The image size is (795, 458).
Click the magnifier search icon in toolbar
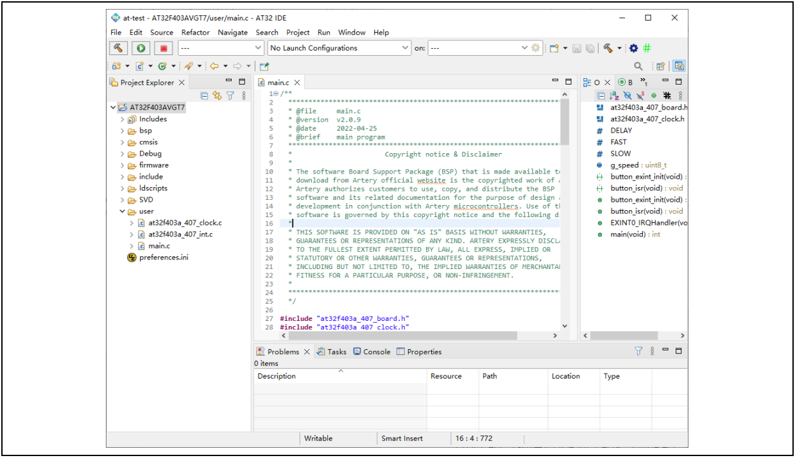(x=638, y=66)
